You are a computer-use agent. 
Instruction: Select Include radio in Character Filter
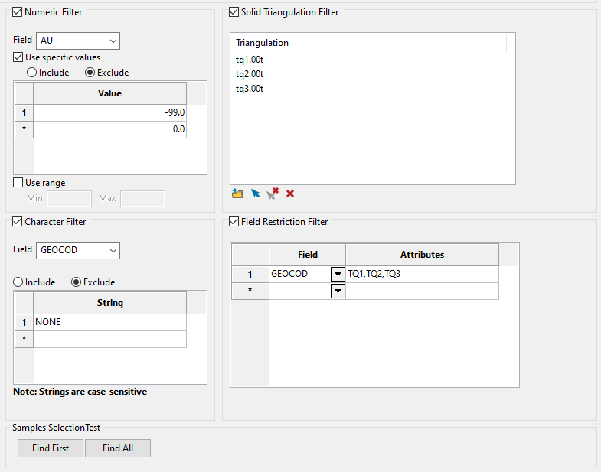[18, 282]
